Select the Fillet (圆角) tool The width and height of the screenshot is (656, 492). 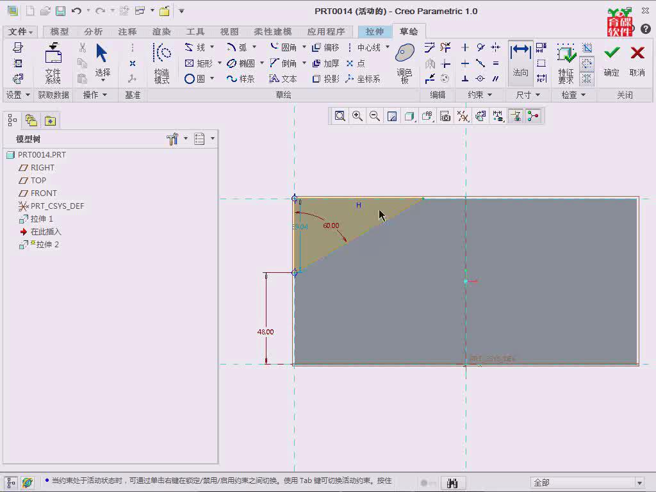284,47
